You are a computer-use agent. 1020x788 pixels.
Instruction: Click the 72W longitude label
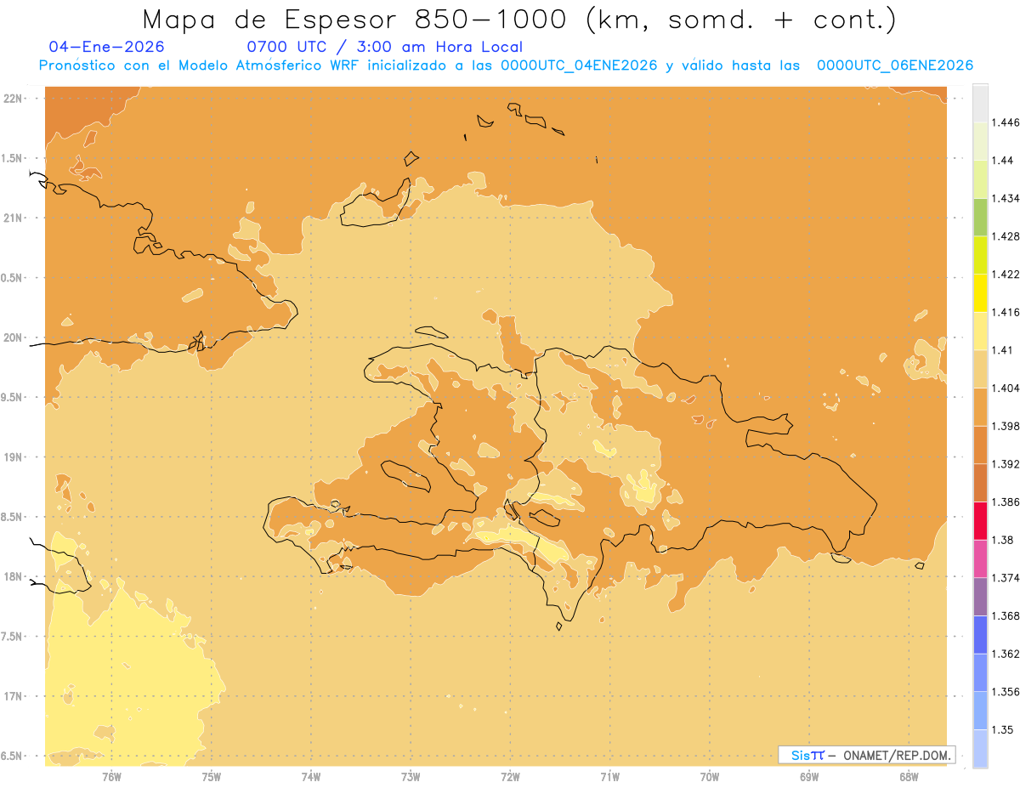click(x=510, y=776)
